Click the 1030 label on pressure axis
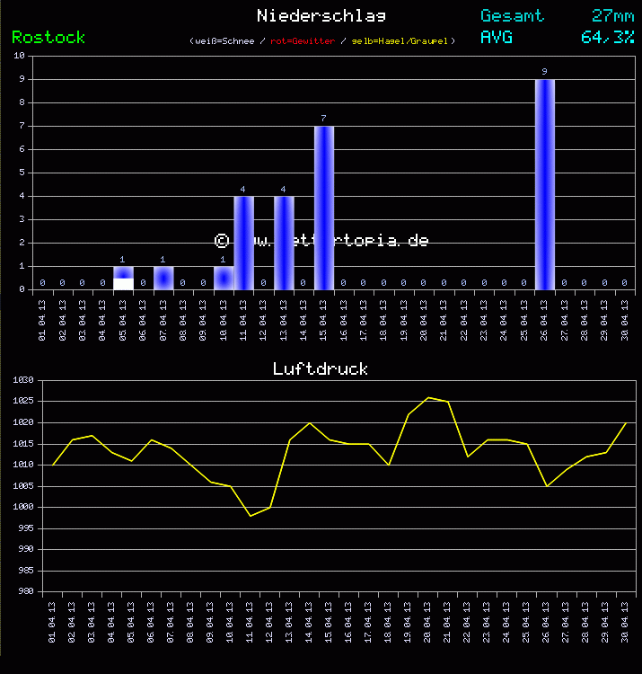The width and height of the screenshot is (642, 674). click(23, 380)
